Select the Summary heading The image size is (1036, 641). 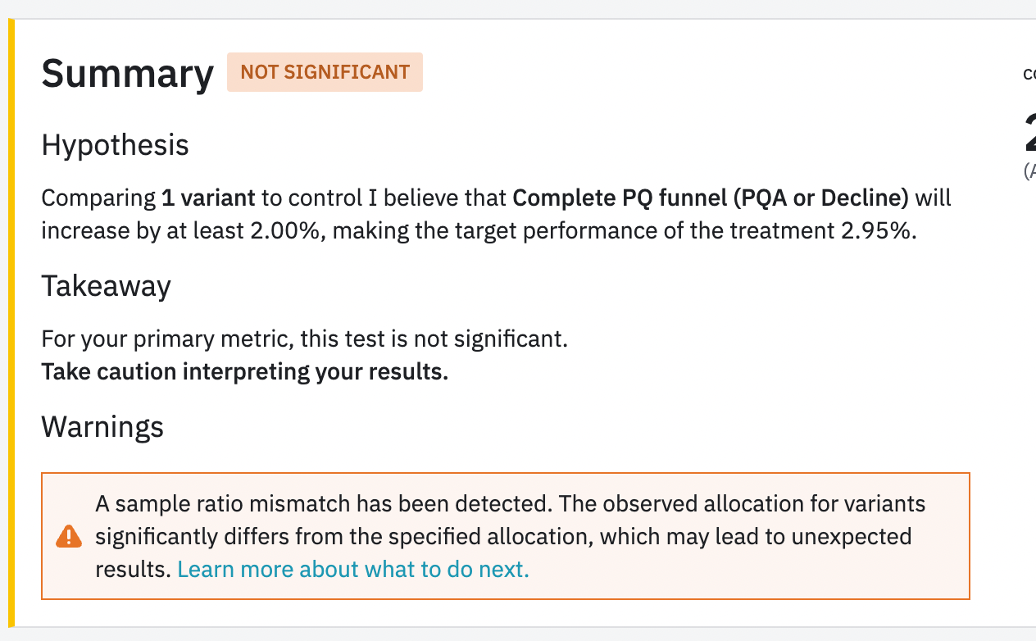[128, 74]
